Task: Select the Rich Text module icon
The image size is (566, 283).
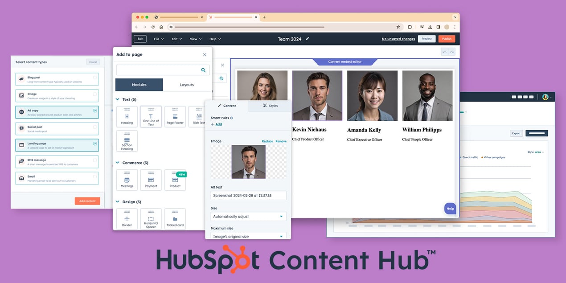Action: pyautogui.click(x=198, y=116)
